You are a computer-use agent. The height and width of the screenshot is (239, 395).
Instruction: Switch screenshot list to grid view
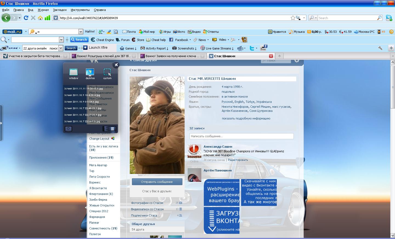[106, 129]
